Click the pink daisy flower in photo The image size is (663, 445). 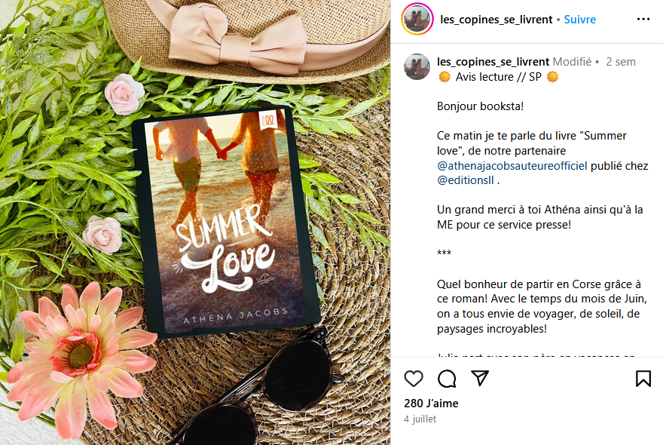81,358
